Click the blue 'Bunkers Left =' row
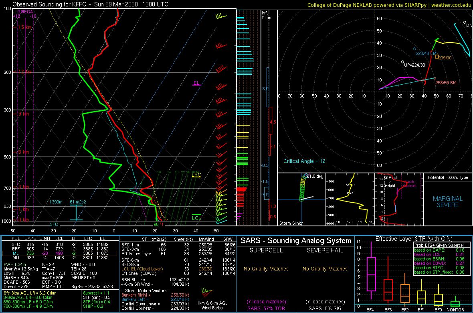473x313 pixels. pyautogui.click(x=156, y=299)
